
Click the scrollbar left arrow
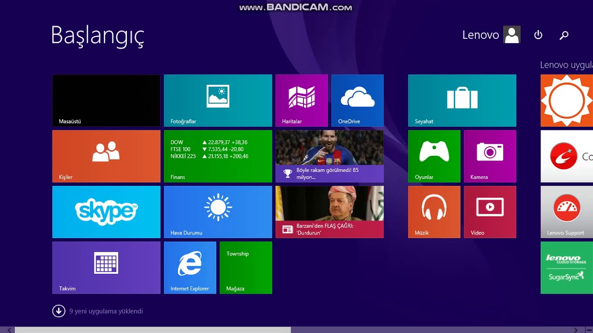(9, 330)
